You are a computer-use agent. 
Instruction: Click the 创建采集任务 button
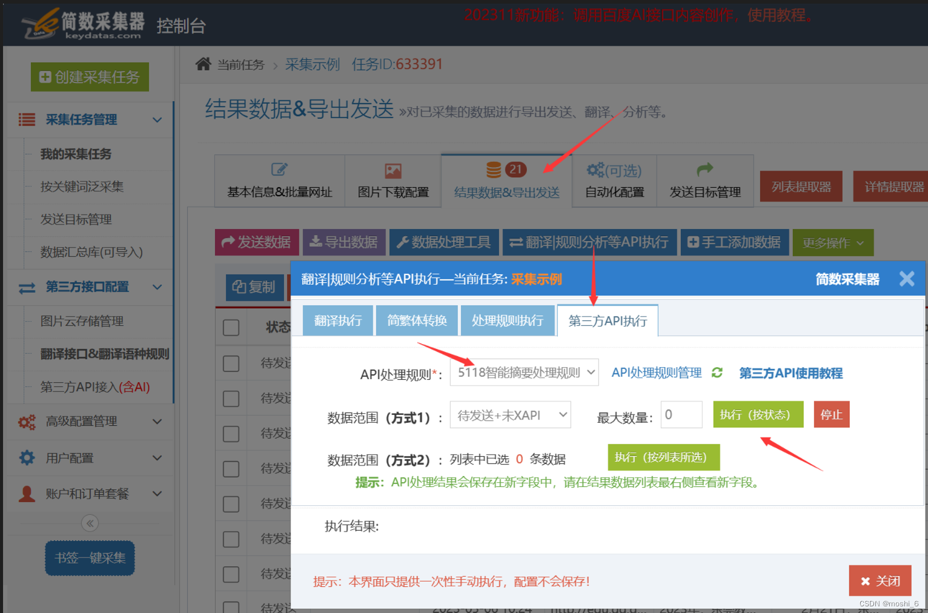click(90, 77)
